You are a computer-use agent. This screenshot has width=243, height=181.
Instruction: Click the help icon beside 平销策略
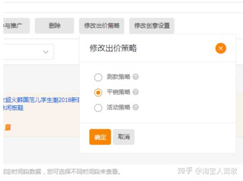pos(136,92)
